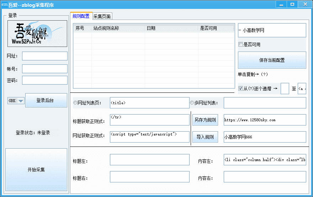Click the app icon in title bar

(x=5, y=4)
